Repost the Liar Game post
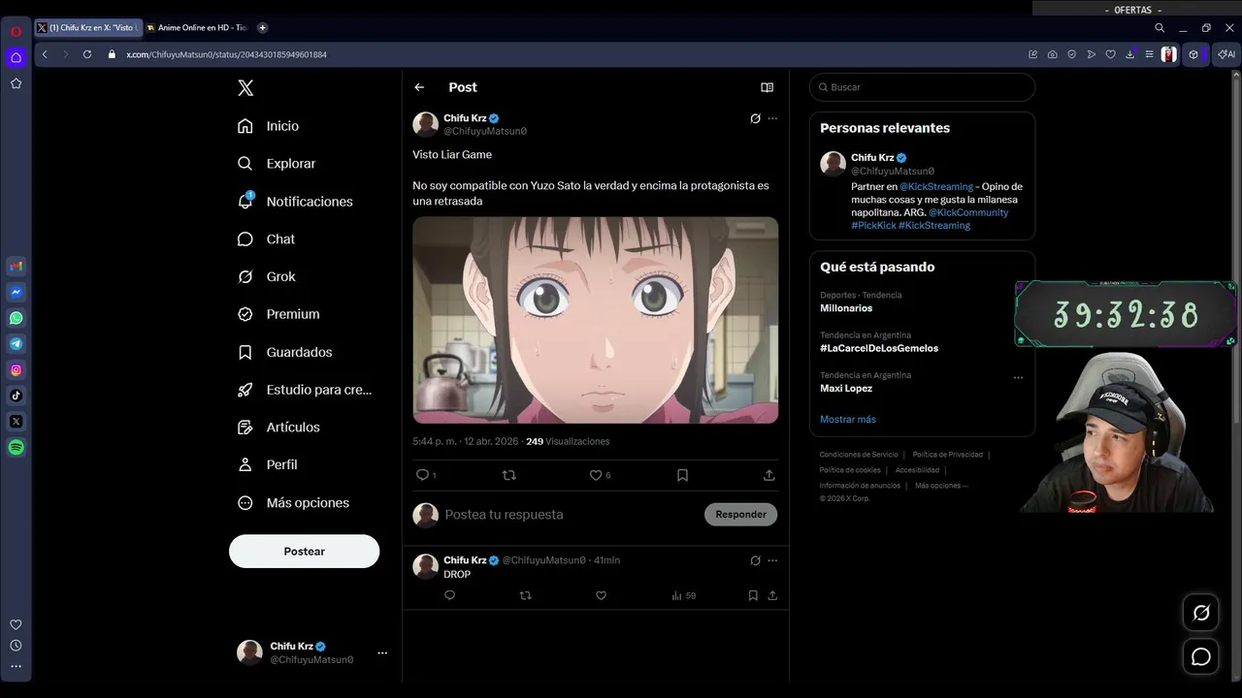This screenshot has height=698, width=1242. click(x=508, y=475)
